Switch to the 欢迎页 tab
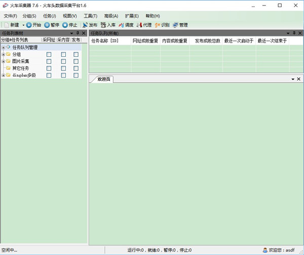This screenshot has width=304, height=255. (x=104, y=79)
